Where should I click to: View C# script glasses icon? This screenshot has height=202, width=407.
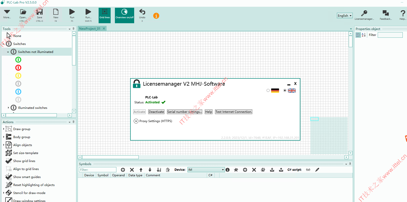308,170
